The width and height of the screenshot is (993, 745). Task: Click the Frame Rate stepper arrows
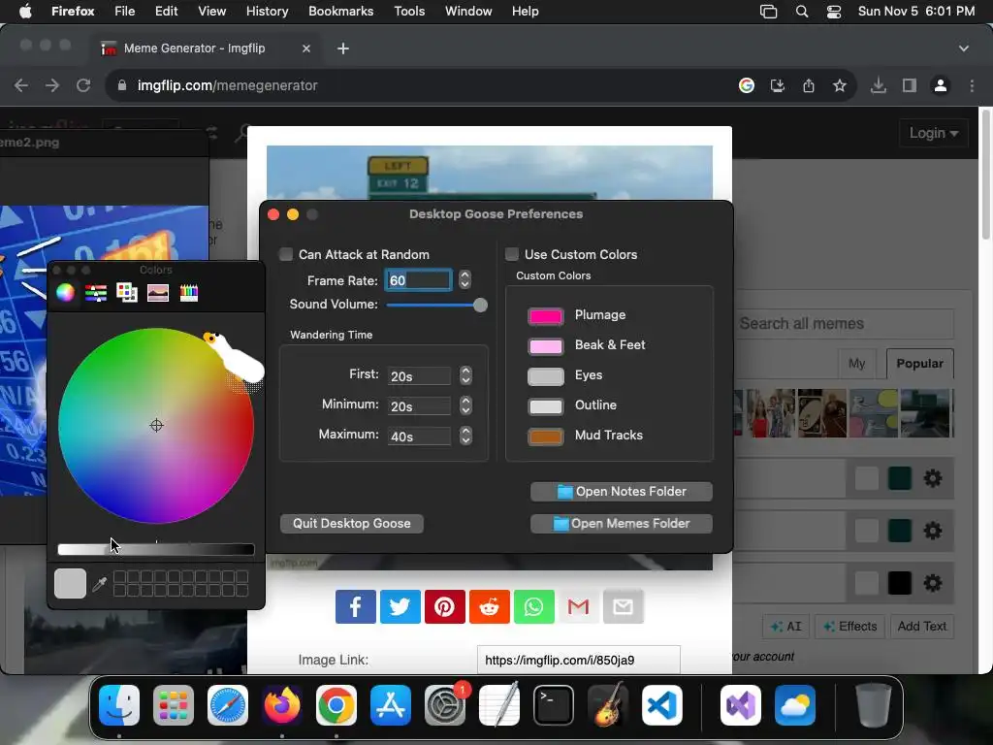[x=464, y=279]
